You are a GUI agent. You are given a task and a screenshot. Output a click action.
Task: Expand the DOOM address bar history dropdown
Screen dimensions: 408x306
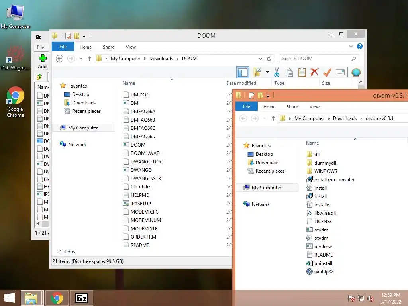260,59
